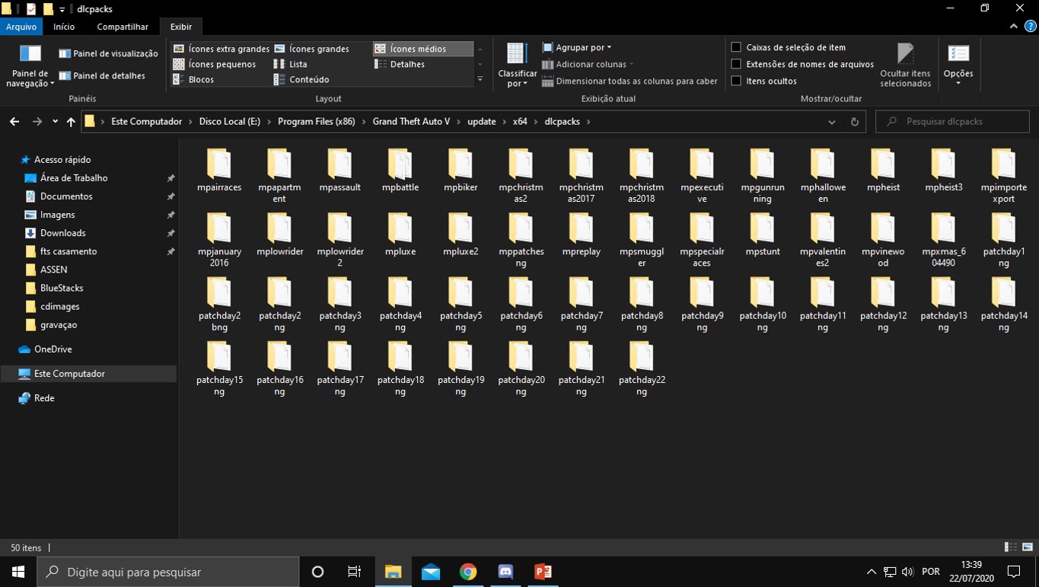Open the Mail app in taskbar
Image resolution: width=1039 pixels, height=587 pixels.
tap(431, 572)
